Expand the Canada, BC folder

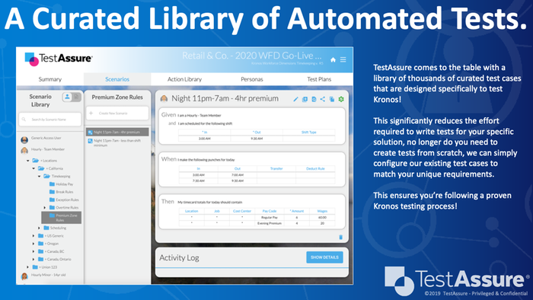[x=34, y=251]
